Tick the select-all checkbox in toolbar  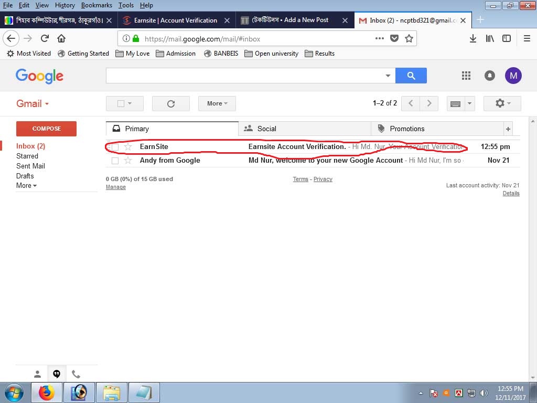tap(121, 103)
